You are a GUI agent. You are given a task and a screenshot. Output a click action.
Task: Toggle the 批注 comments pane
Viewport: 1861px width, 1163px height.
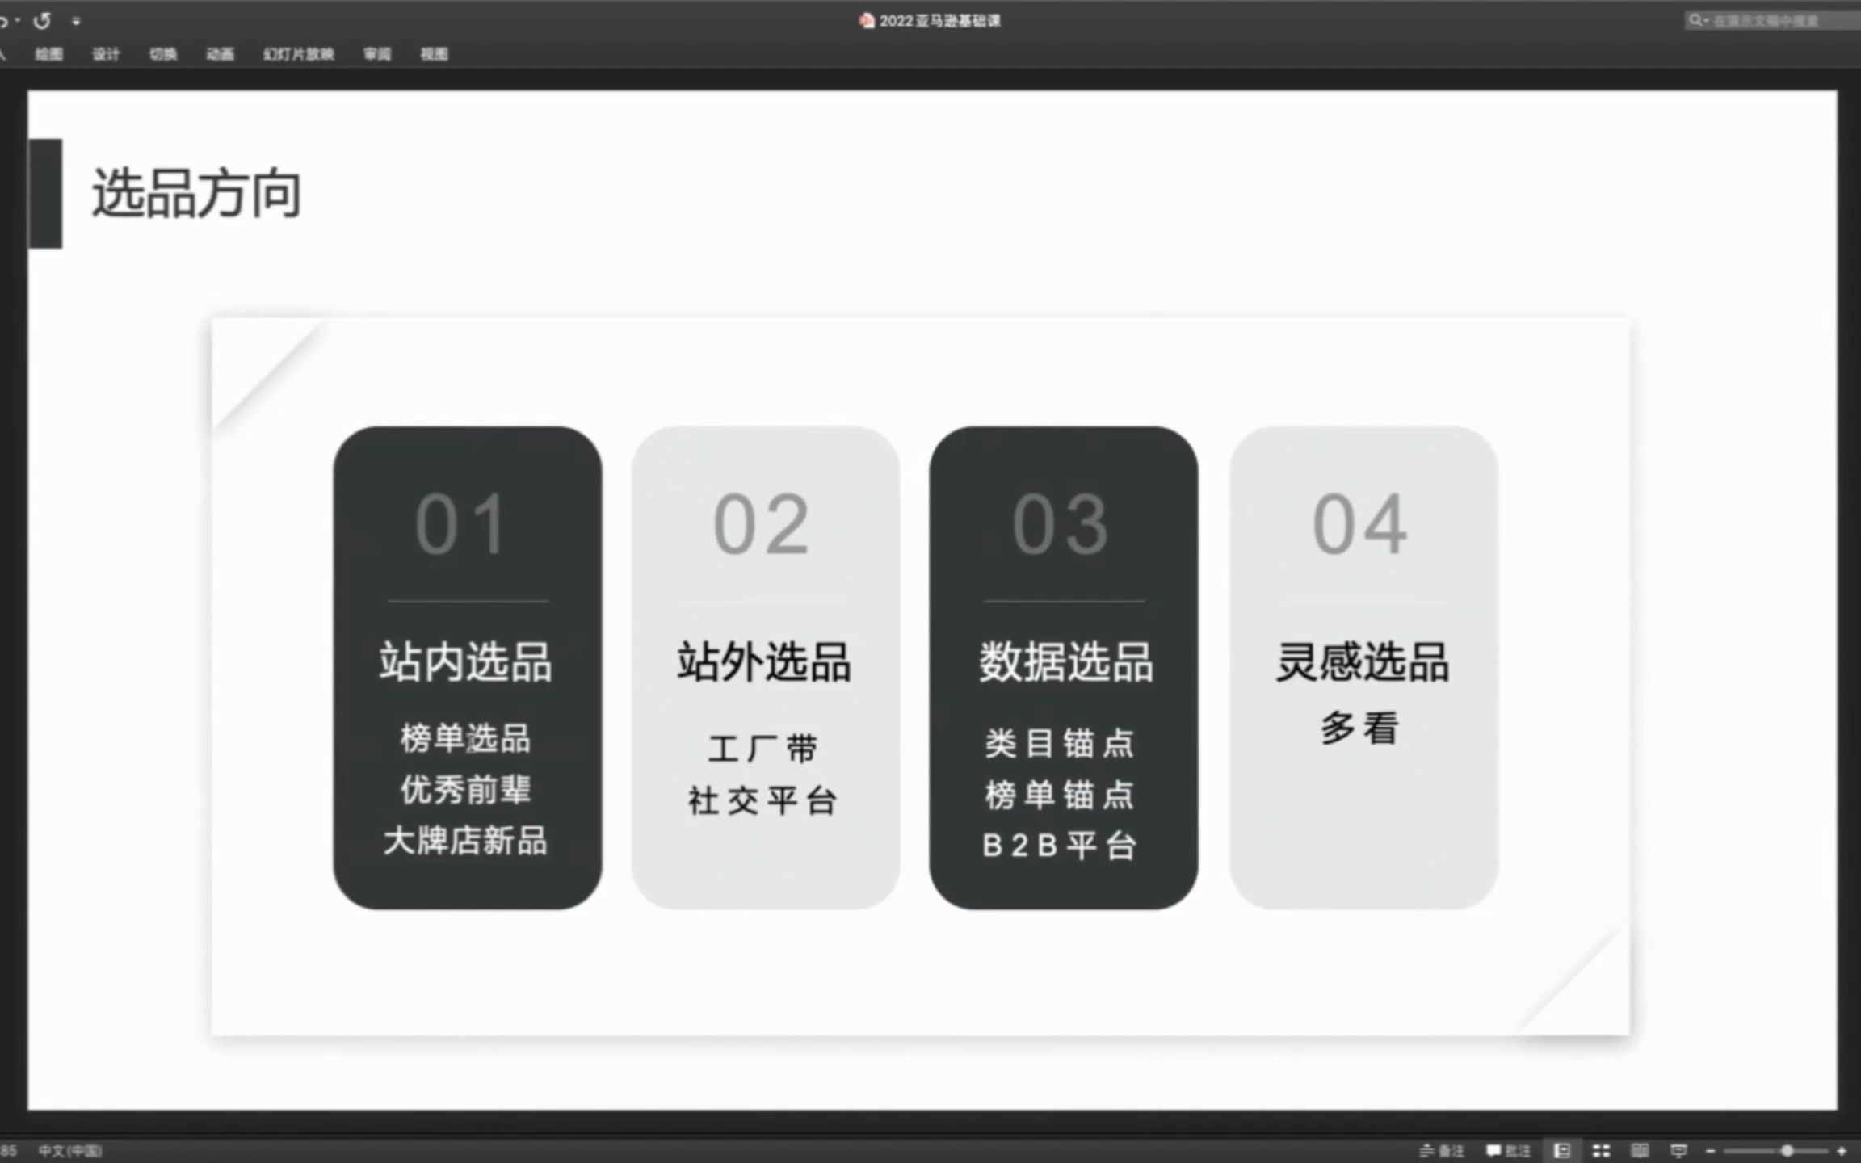1508,1150
